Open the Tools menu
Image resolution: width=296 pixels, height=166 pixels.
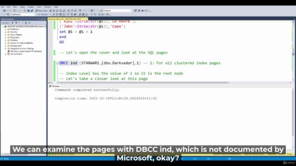point(39,7)
